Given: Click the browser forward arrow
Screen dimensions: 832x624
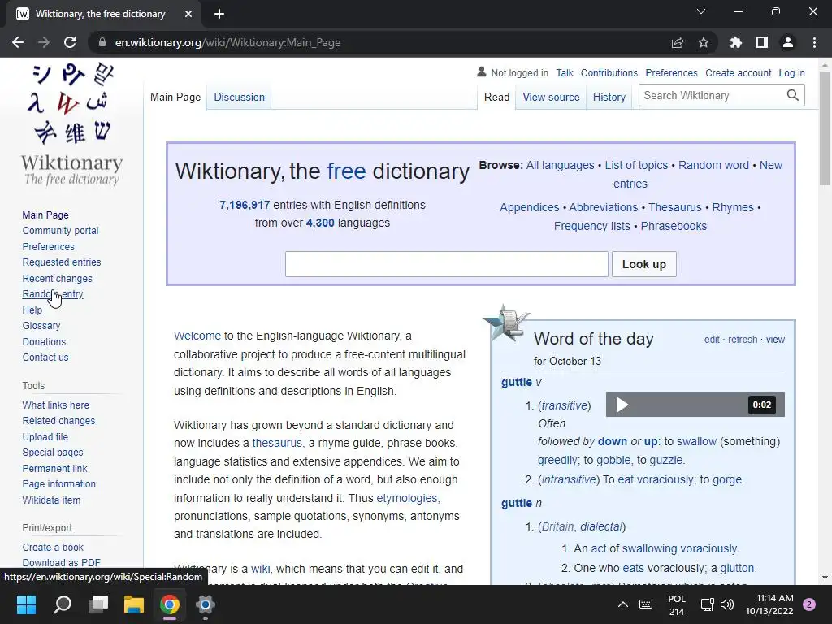Looking at the screenshot, I should tap(44, 42).
